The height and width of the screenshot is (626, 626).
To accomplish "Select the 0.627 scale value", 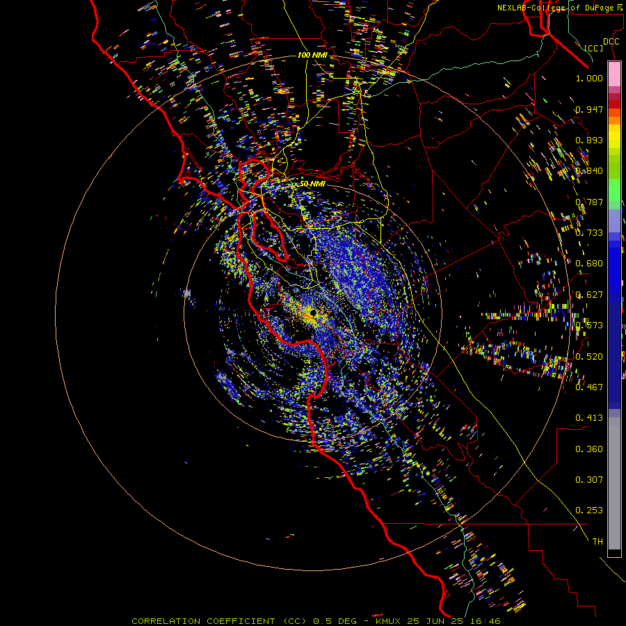I will coord(589,295).
